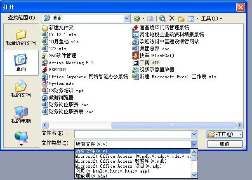252x180 pixels.
Task: Select the 千鹤.AIS file icon
Action: [x=135, y=63]
